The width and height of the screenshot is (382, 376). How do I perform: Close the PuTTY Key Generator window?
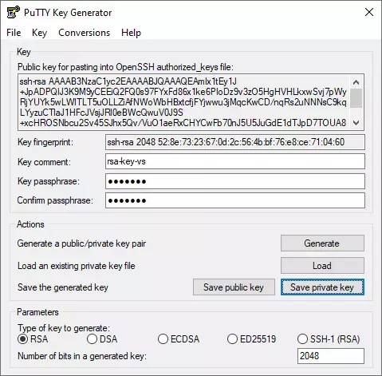(369, 12)
